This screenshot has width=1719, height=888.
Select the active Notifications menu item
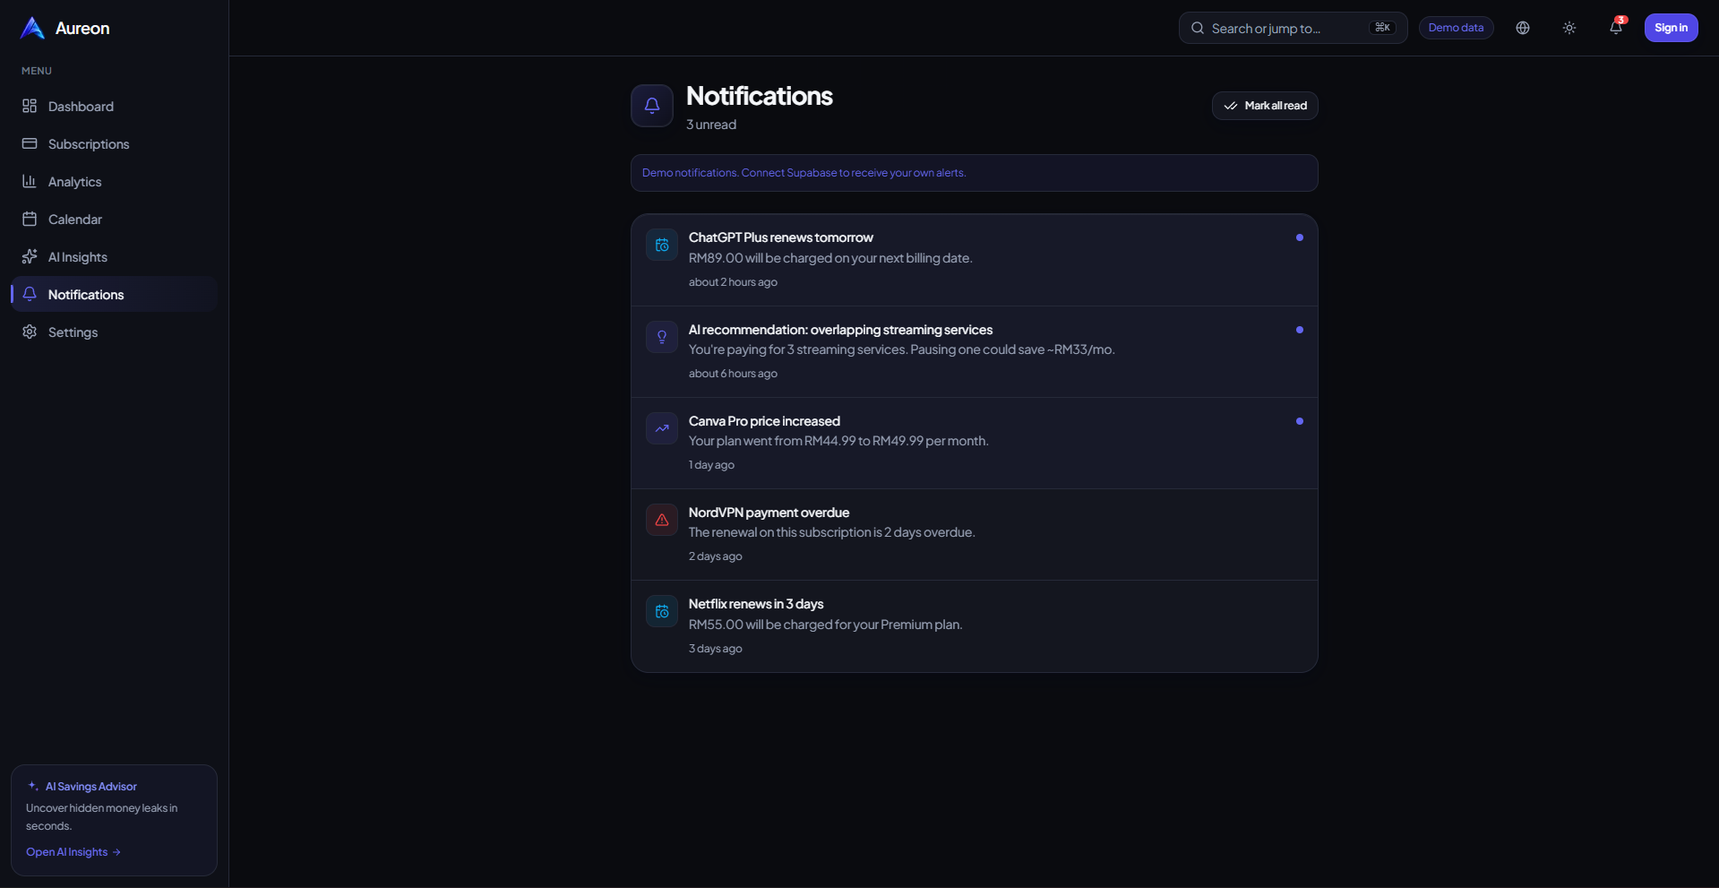114,294
